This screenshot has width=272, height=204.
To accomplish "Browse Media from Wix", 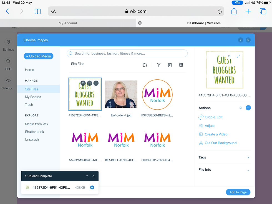I will [x=36, y=124].
